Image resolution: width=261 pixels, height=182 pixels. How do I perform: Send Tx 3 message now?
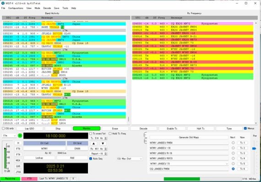pyautogui.click(x=242, y=153)
